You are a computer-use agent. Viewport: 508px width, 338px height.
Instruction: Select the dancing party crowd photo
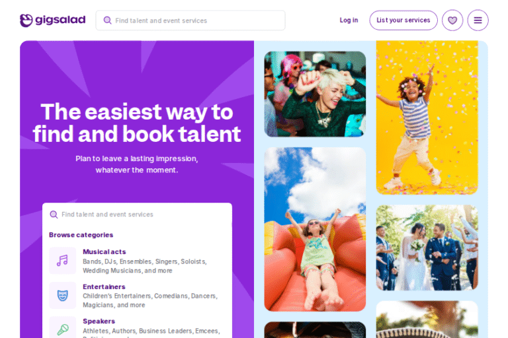click(315, 94)
